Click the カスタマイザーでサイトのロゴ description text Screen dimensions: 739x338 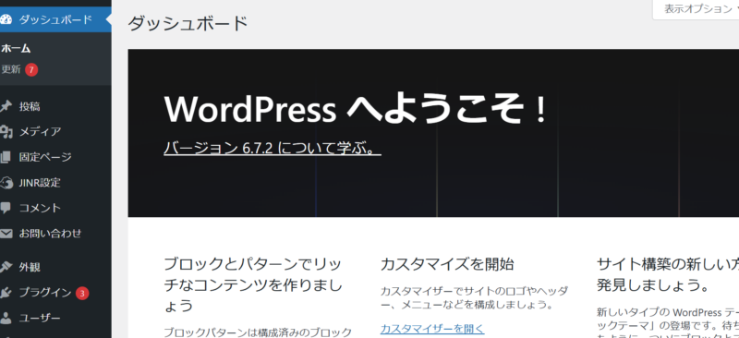[474, 297]
